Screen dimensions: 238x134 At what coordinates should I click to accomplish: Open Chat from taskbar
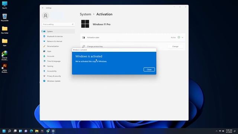point(26,131)
